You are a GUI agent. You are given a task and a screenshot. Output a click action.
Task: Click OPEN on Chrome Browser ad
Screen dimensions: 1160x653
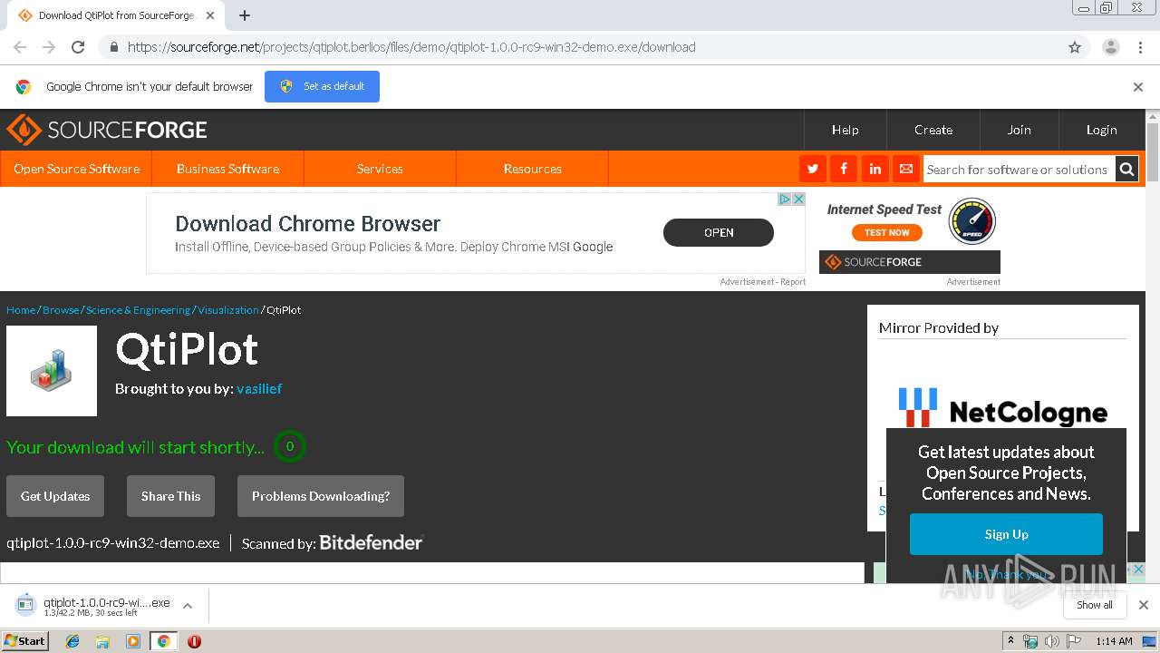point(719,232)
